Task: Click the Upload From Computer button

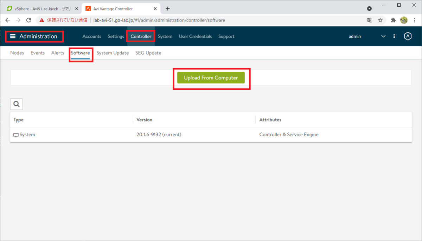Action: (211, 78)
